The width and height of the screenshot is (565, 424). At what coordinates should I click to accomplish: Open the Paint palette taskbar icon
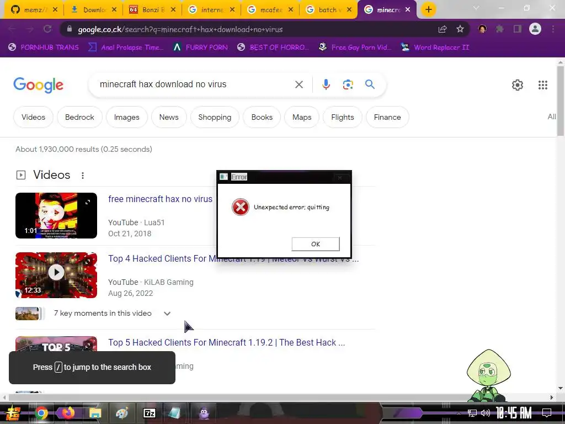pos(122,413)
